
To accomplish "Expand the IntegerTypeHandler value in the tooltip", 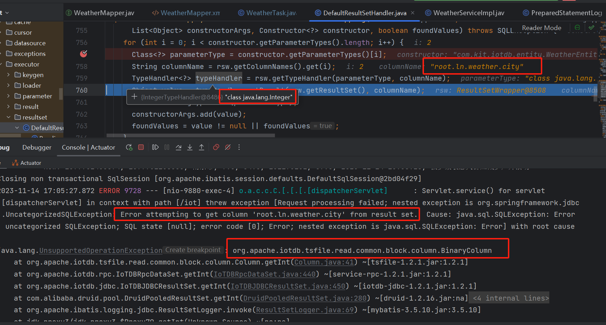I will tap(134, 97).
